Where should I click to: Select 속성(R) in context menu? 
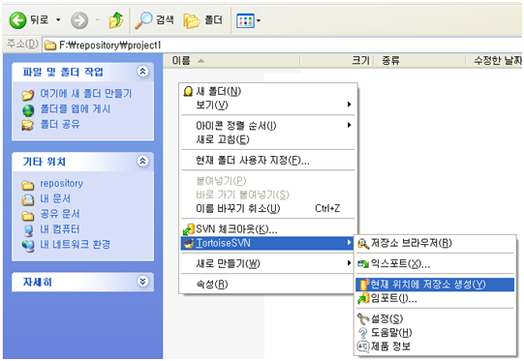tap(268, 285)
